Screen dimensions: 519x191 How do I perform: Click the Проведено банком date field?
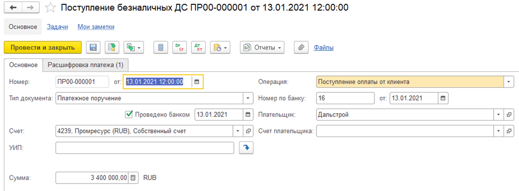coord(219,115)
